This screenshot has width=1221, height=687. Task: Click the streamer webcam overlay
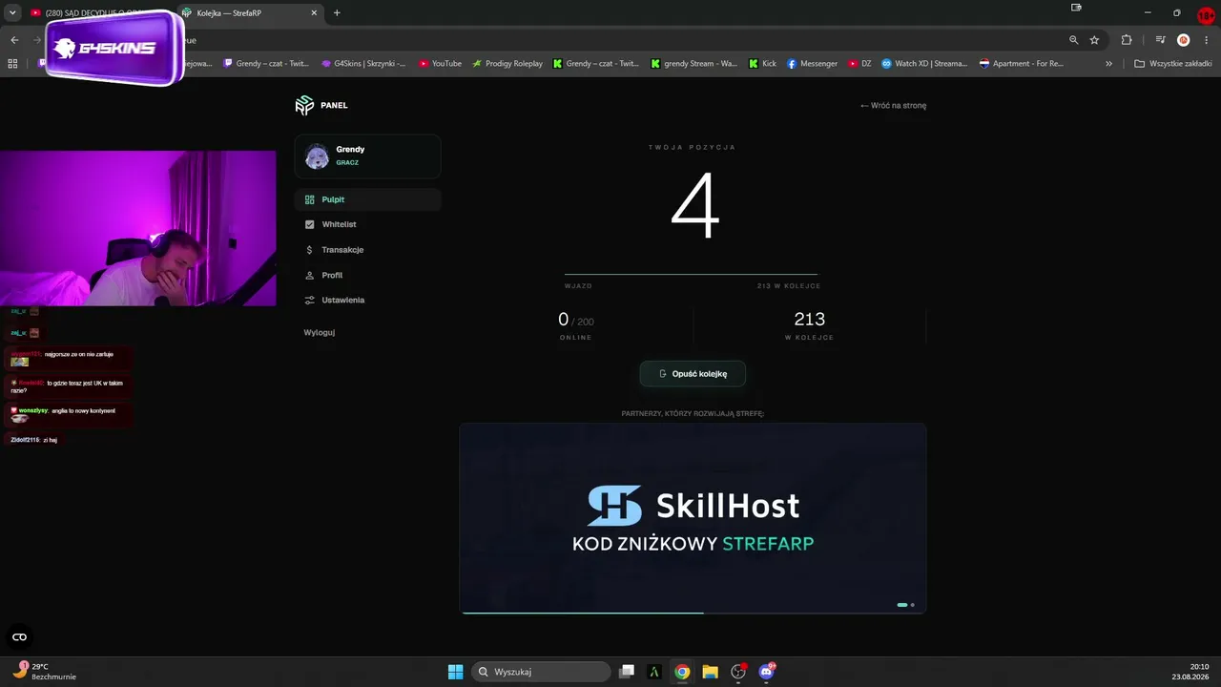click(138, 228)
